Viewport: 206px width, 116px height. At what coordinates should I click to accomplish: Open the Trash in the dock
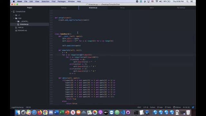pos(188,112)
